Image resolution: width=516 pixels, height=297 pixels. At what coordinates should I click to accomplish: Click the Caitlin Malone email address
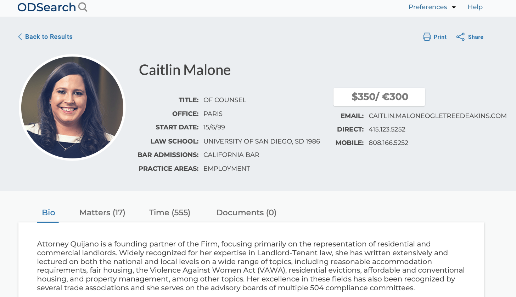click(438, 116)
